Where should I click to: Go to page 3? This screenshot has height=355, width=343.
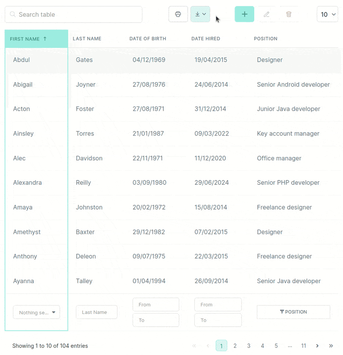click(249, 346)
